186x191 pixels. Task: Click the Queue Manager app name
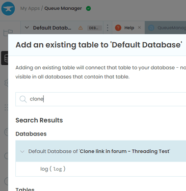point(63,8)
